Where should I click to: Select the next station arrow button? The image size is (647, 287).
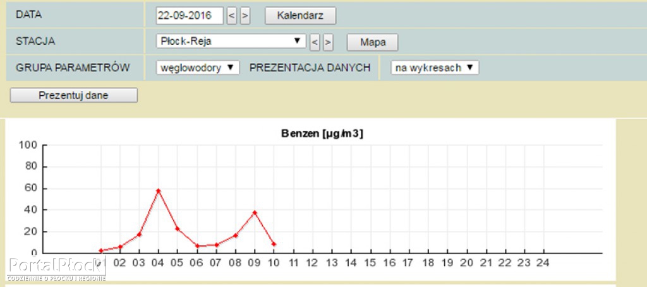point(328,42)
